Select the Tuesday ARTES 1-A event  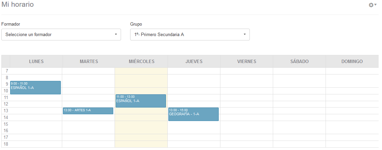click(x=88, y=111)
